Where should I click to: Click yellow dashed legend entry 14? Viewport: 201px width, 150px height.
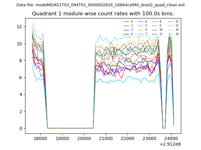click(x=172, y=30)
